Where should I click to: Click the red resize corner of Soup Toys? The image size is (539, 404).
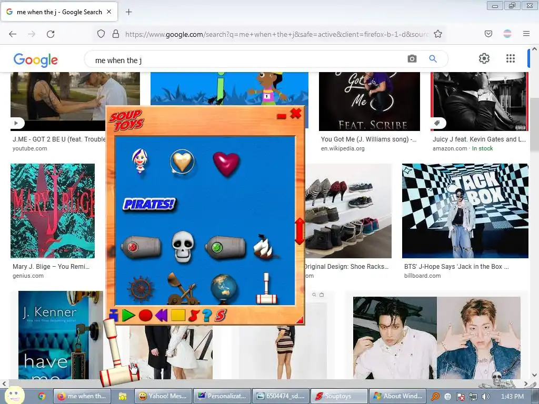point(300,320)
